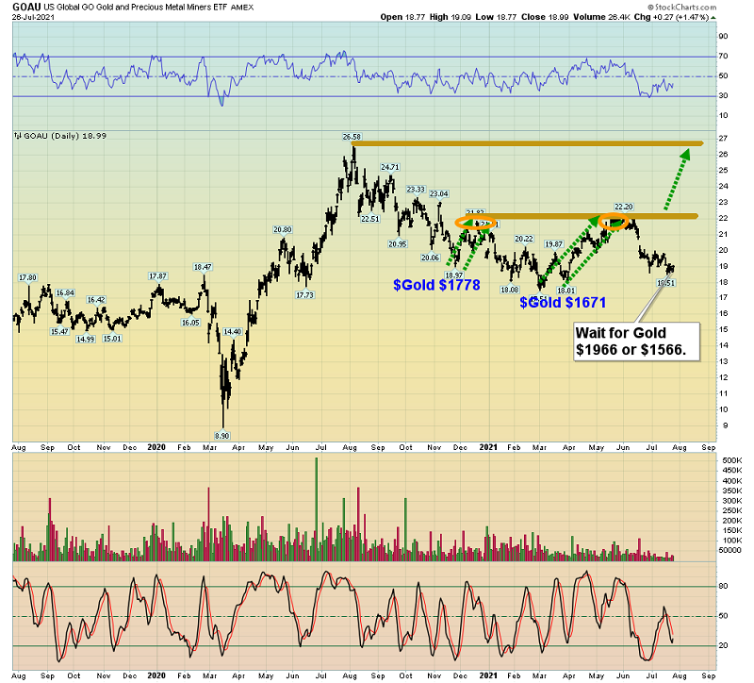Click the 15.01 price label

112,339
